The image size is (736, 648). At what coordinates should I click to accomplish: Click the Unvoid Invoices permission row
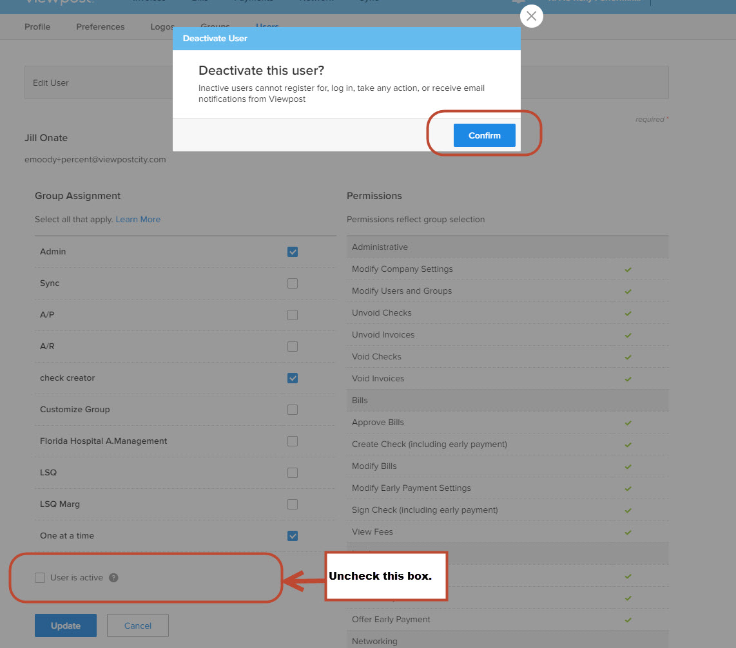508,335
